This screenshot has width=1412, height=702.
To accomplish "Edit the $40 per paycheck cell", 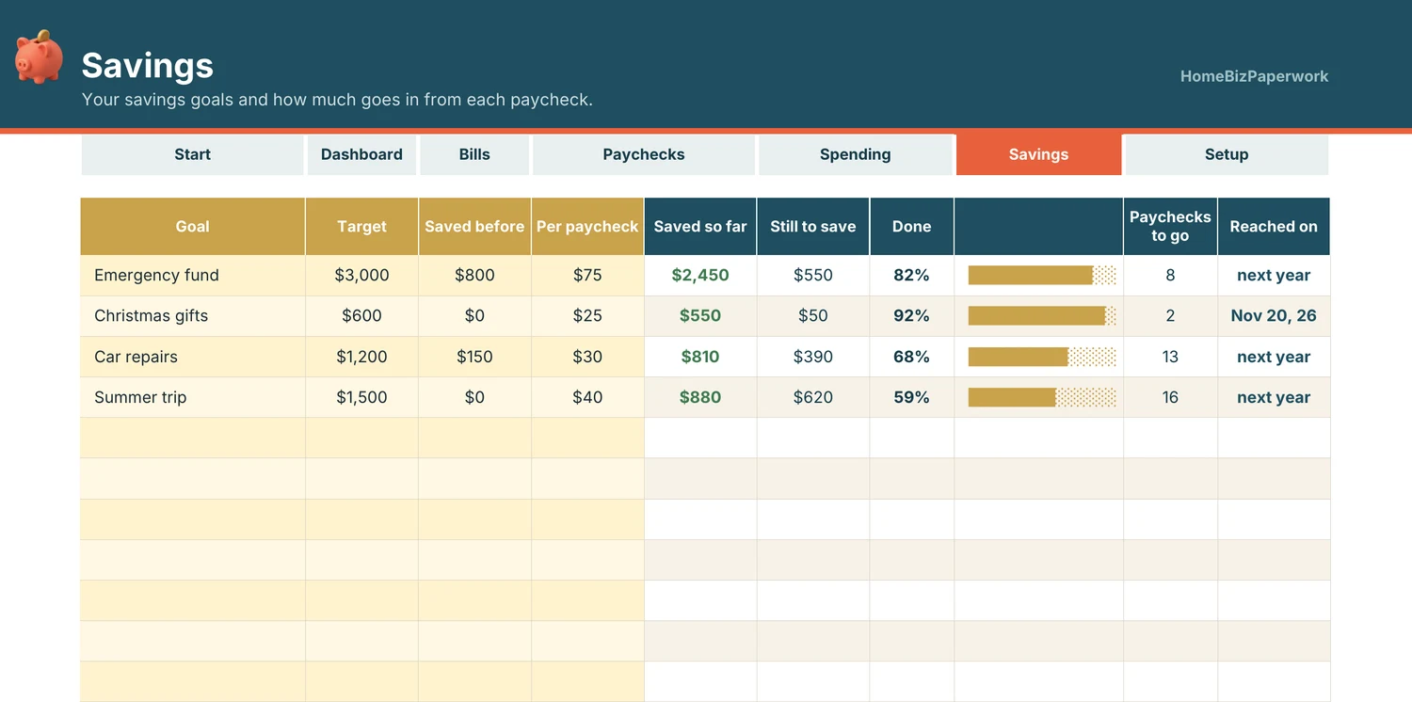I will coord(587,397).
